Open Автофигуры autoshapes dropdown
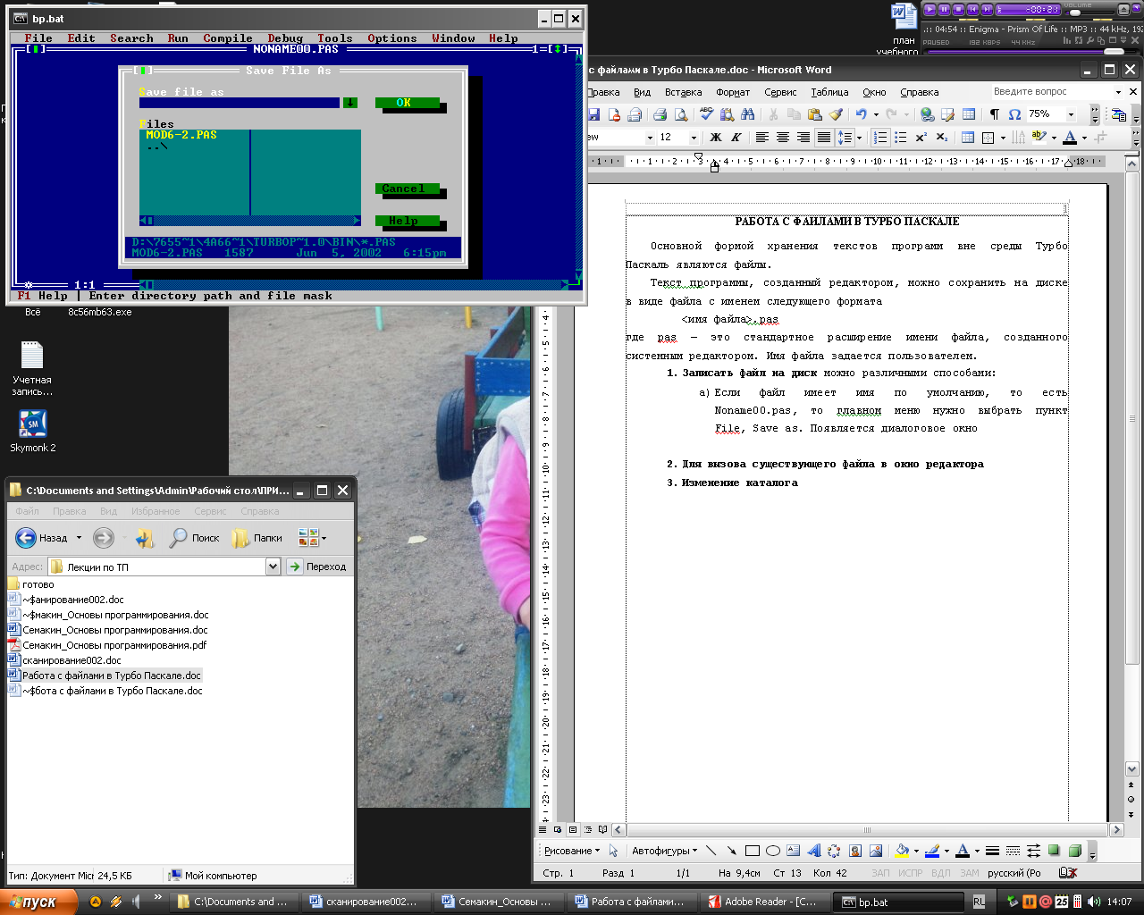 click(664, 851)
